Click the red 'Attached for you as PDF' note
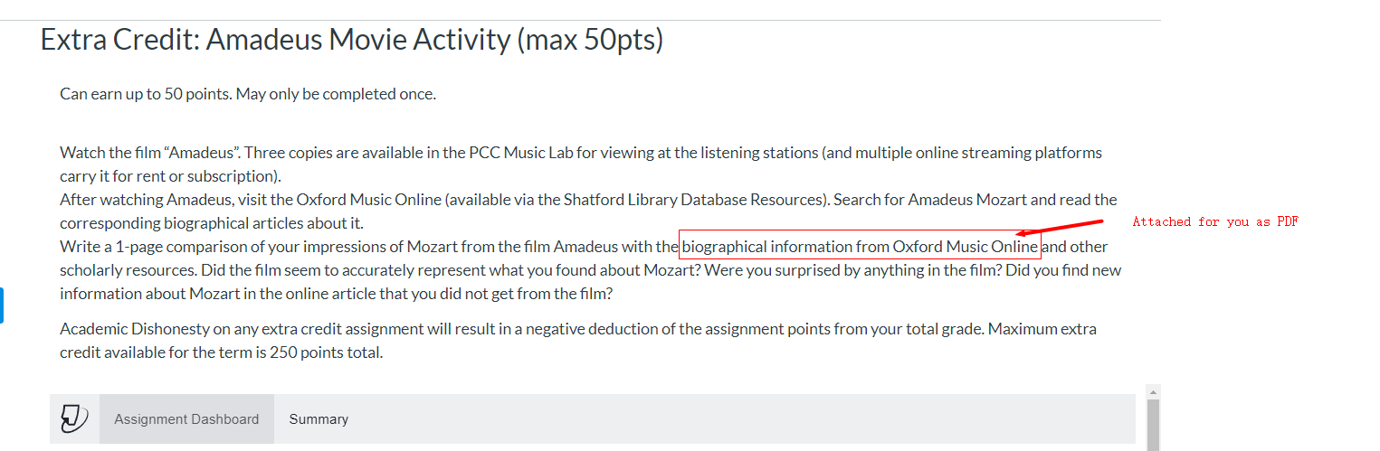Viewport: 1380px width, 451px height. 1215,221
